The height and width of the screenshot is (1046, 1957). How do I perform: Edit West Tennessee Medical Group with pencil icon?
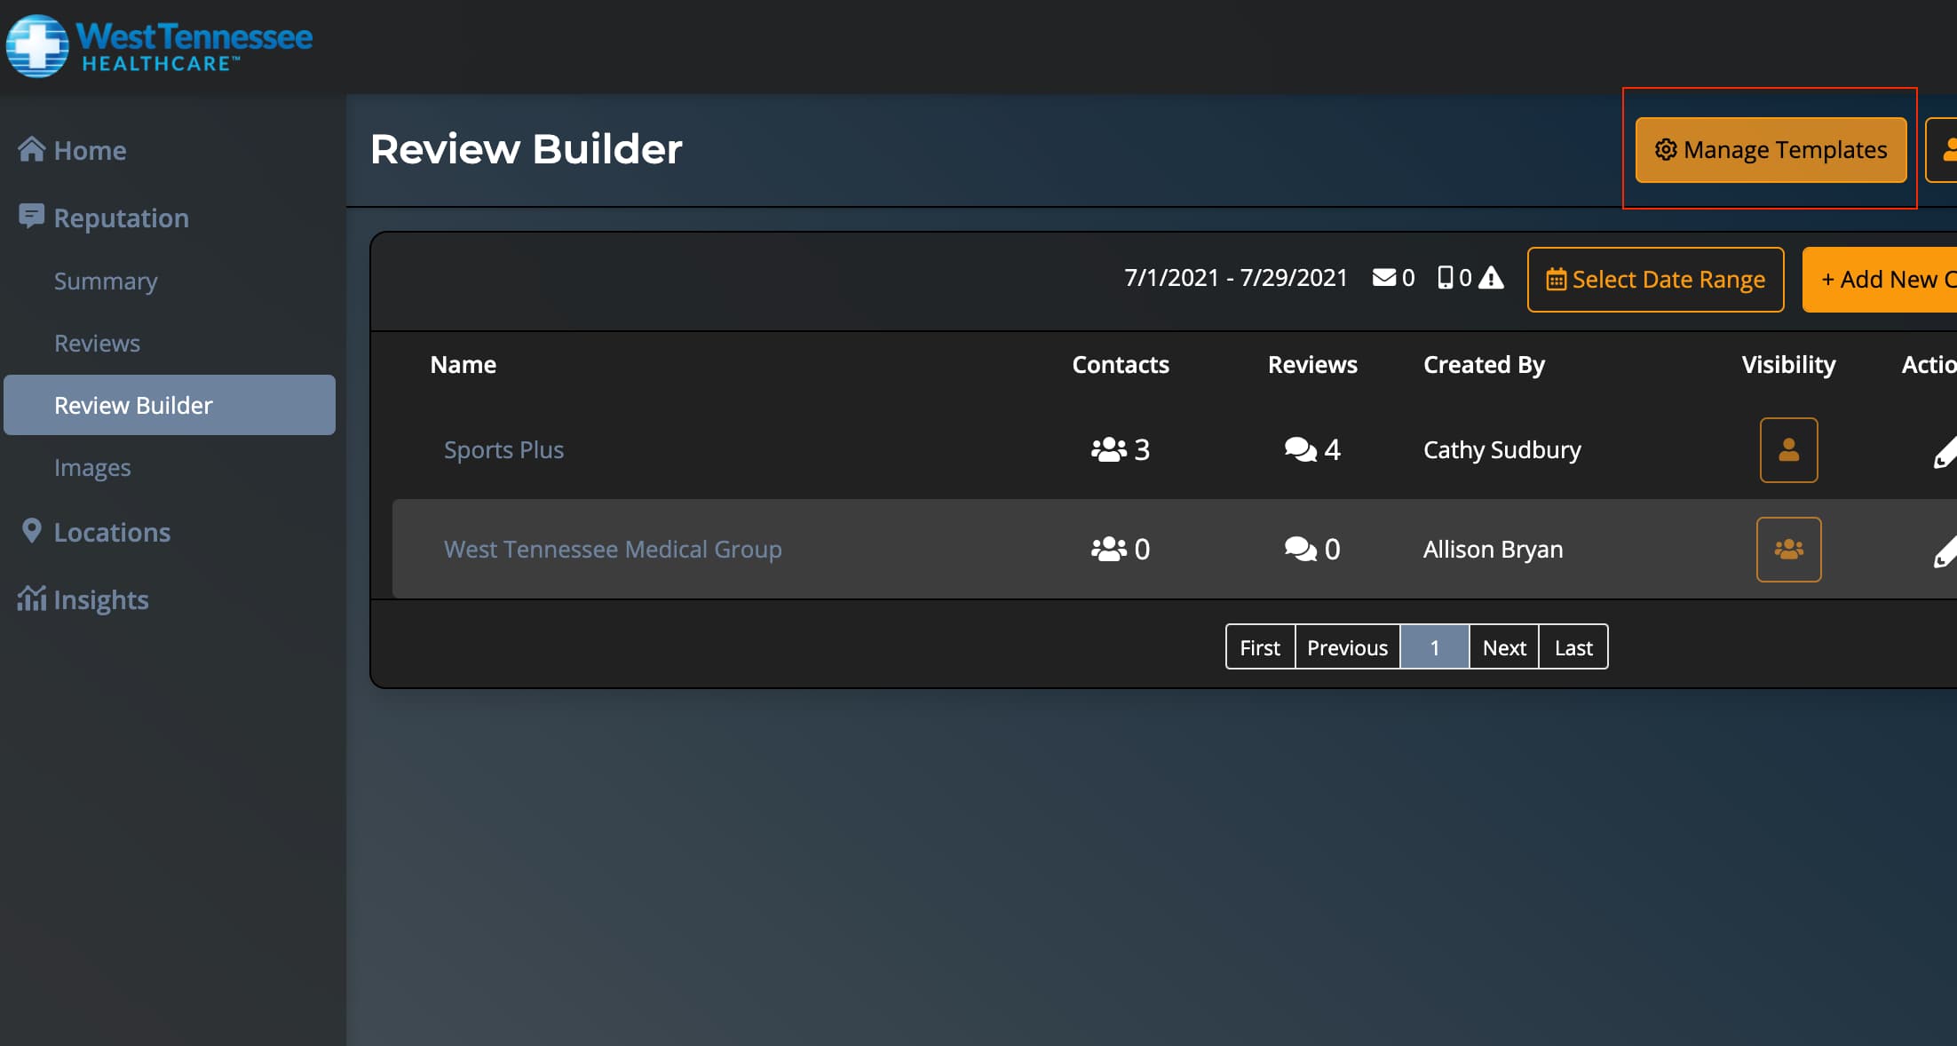click(x=1945, y=551)
